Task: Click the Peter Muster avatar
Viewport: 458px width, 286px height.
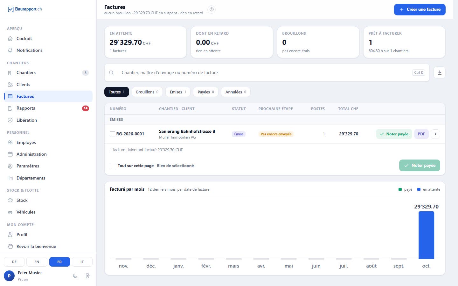Action: pos(9,276)
